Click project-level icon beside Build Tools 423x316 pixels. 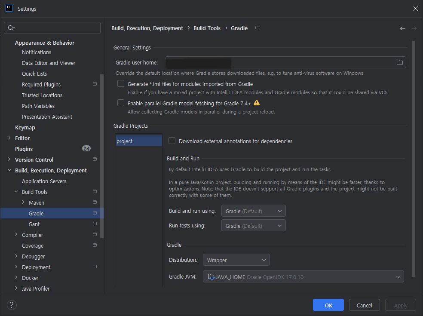95,191
